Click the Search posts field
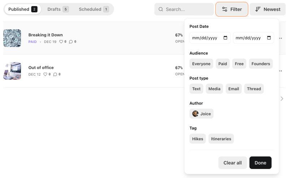This screenshot has width=289, height=178. 184,9
